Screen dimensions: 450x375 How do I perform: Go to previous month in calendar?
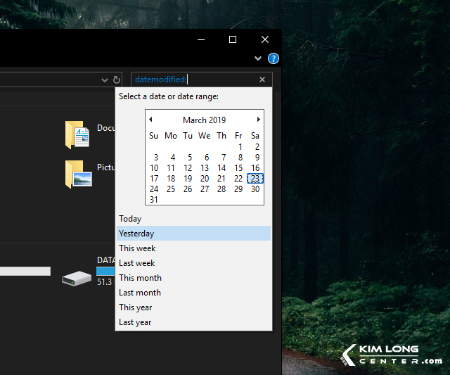(150, 120)
